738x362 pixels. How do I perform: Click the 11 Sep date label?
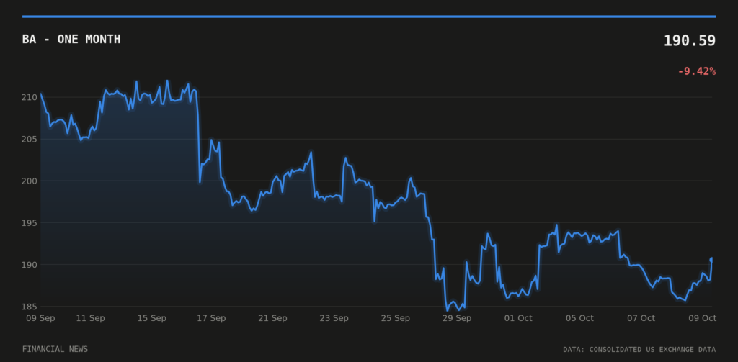tap(90, 318)
